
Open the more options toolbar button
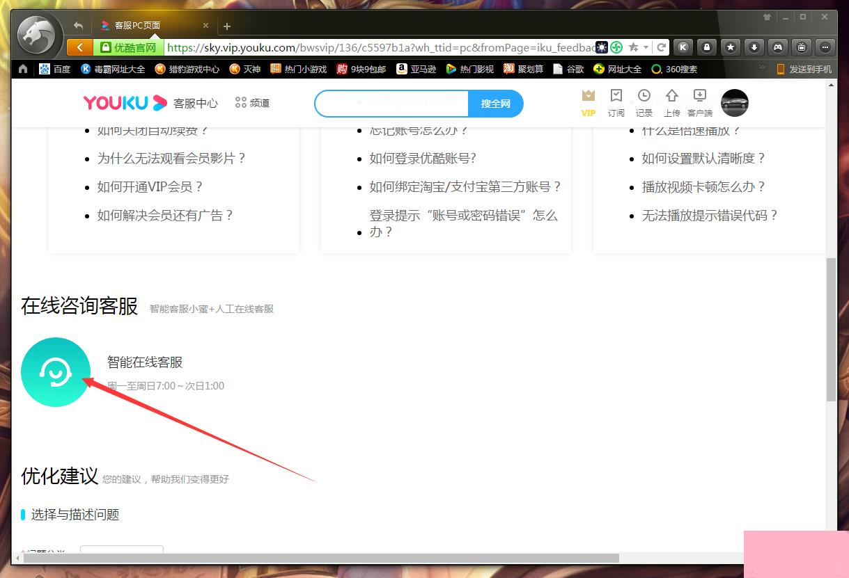825,47
